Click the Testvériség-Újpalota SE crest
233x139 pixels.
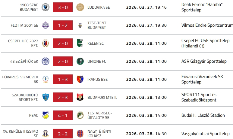pyautogui.click(x=80, y=115)
